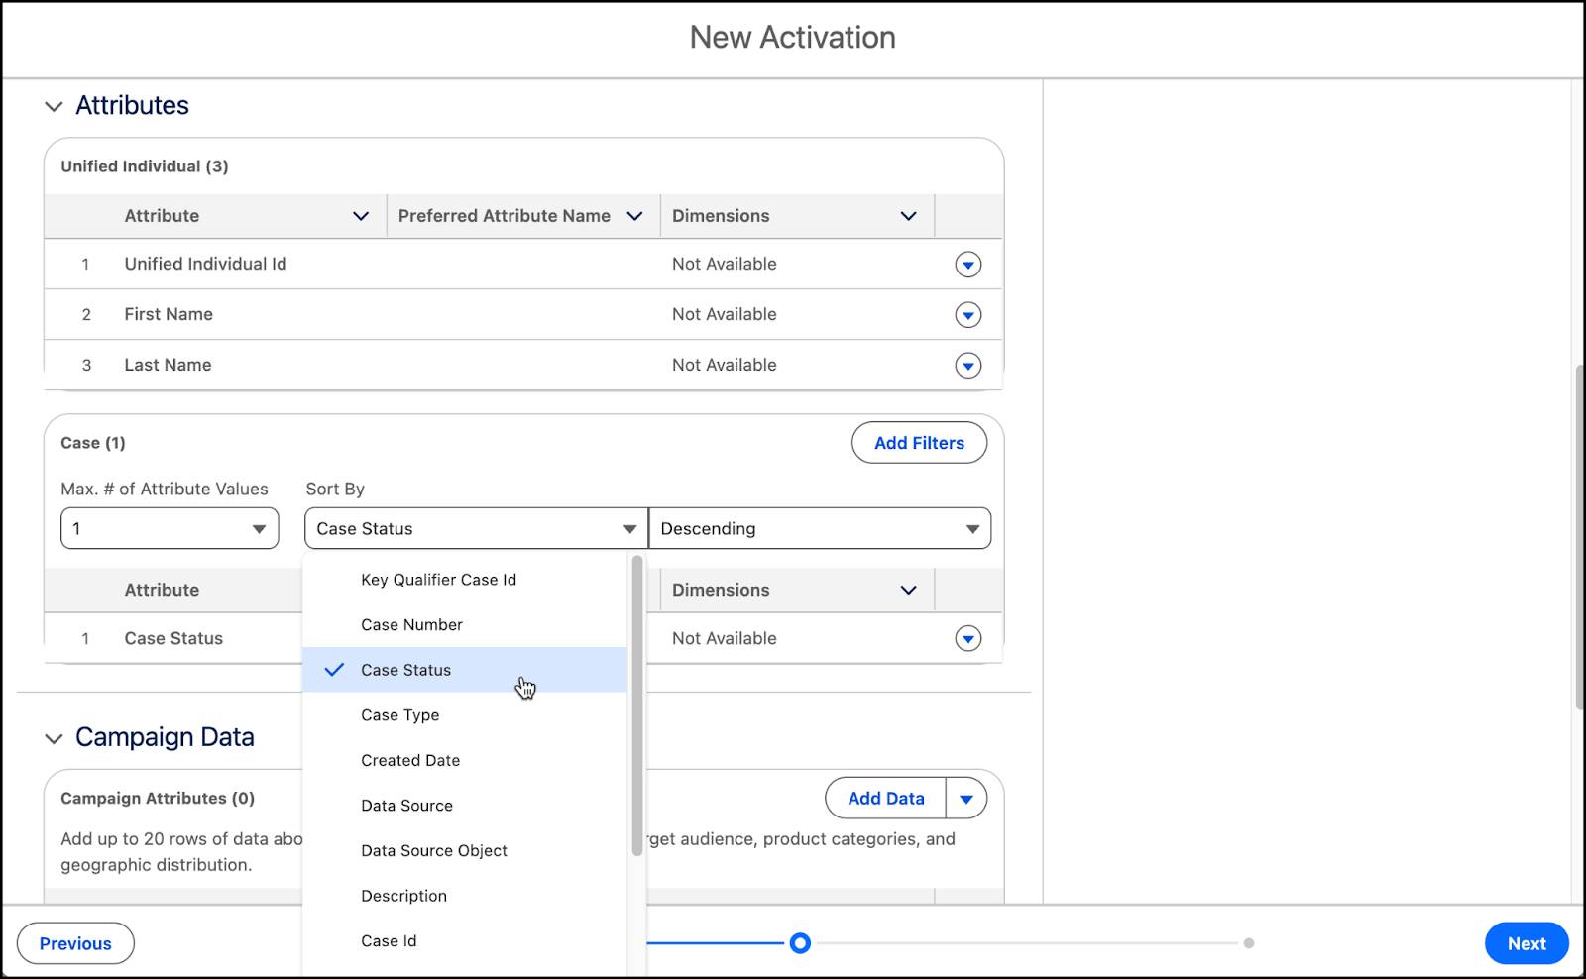The height and width of the screenshot is (979, 1586).
Task: Open row actions for First Name
Action: pos(967,315)
